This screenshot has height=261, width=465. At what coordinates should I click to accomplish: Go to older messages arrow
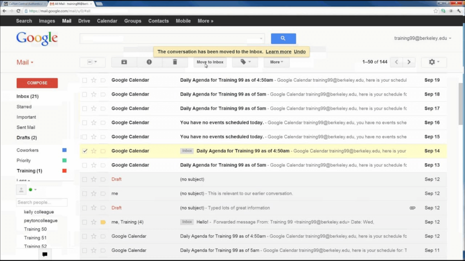click(409, 62)
